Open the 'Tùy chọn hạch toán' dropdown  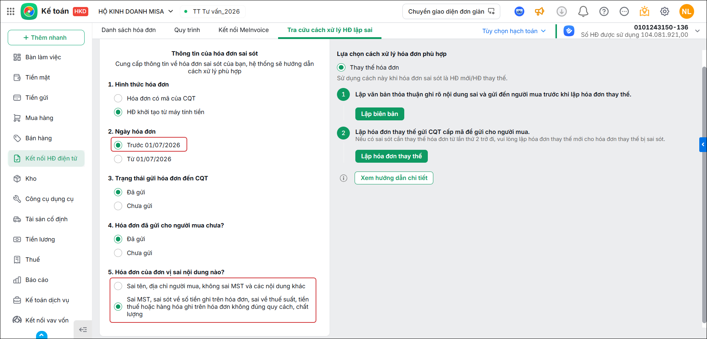(x=514, y=31)
